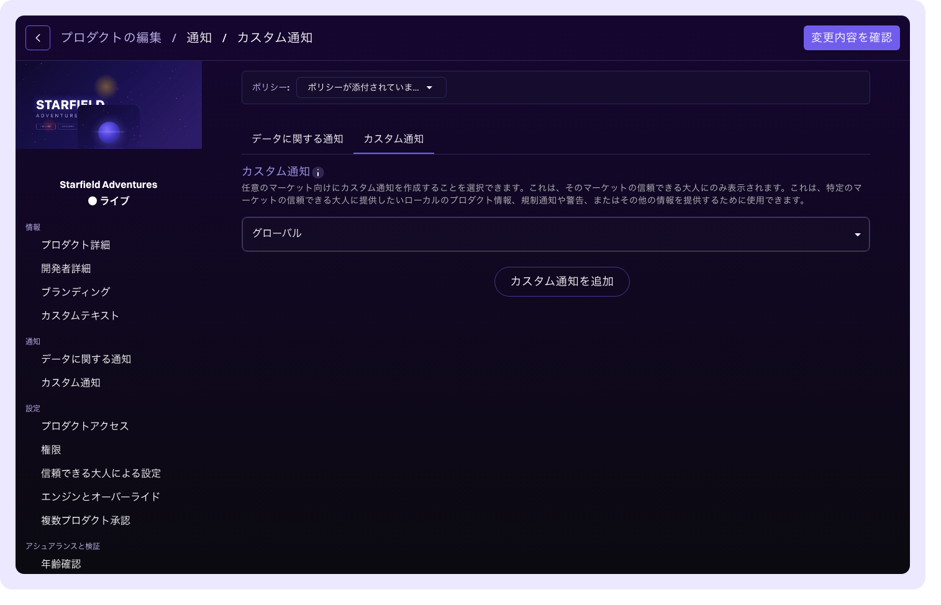Click the ポリシー: label
Viewport: 941px width, 605px height.
click(271, 87)
